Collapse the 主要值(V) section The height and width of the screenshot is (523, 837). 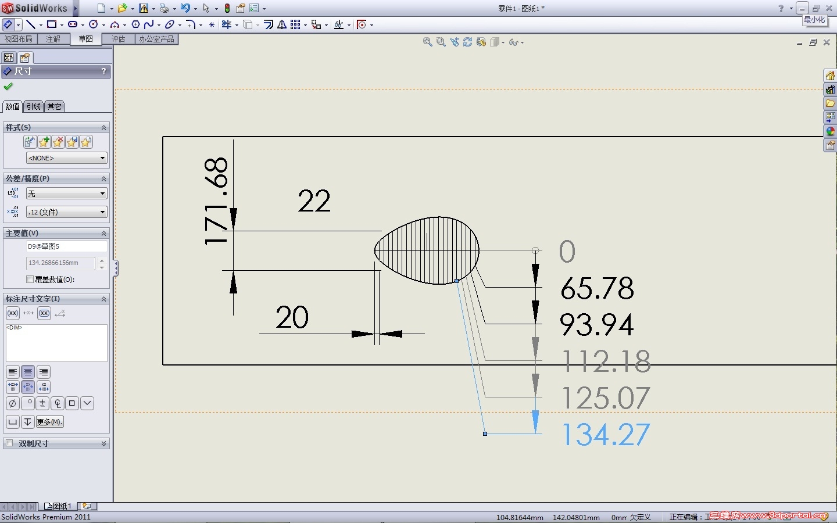pos(104,233)
